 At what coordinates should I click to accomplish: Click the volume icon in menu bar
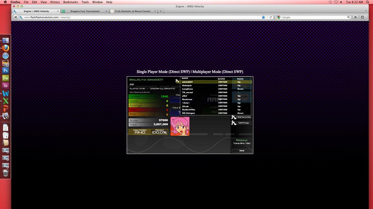click(x=341, y=2)
